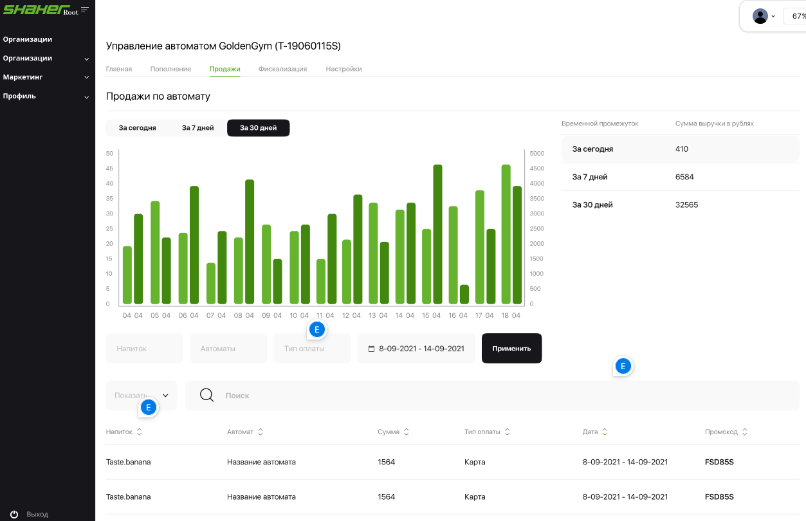Open the user avatar menu
The height and width of the screenshot is (521, 806).
pyautogui.click(x=760, y=16)
